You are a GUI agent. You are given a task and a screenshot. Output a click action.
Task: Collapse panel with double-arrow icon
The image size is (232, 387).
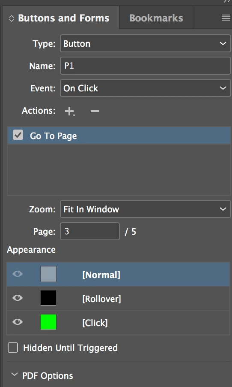pos(226,1)
